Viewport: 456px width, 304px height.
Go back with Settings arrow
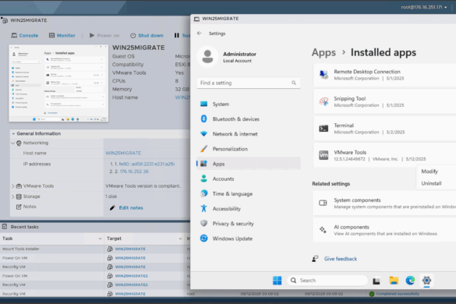[x=200, y=34]
